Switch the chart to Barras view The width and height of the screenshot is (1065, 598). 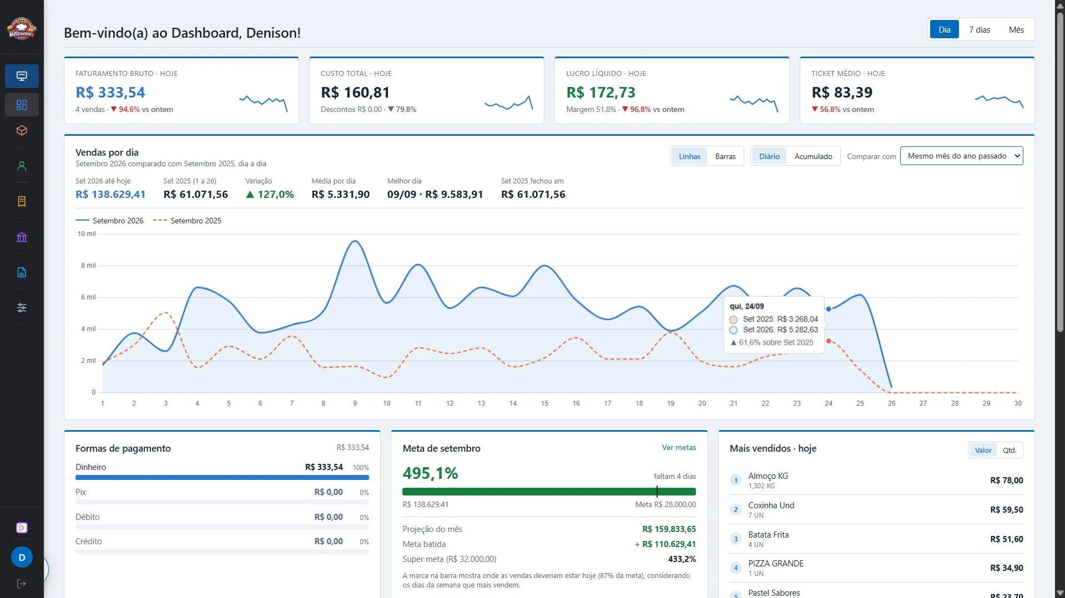pyautogui.click(x=725, y=156)
